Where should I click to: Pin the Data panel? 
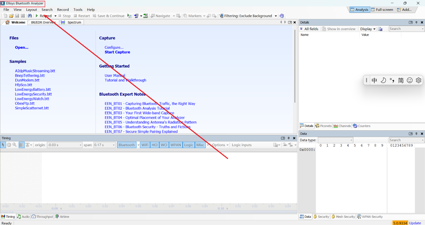416,134
